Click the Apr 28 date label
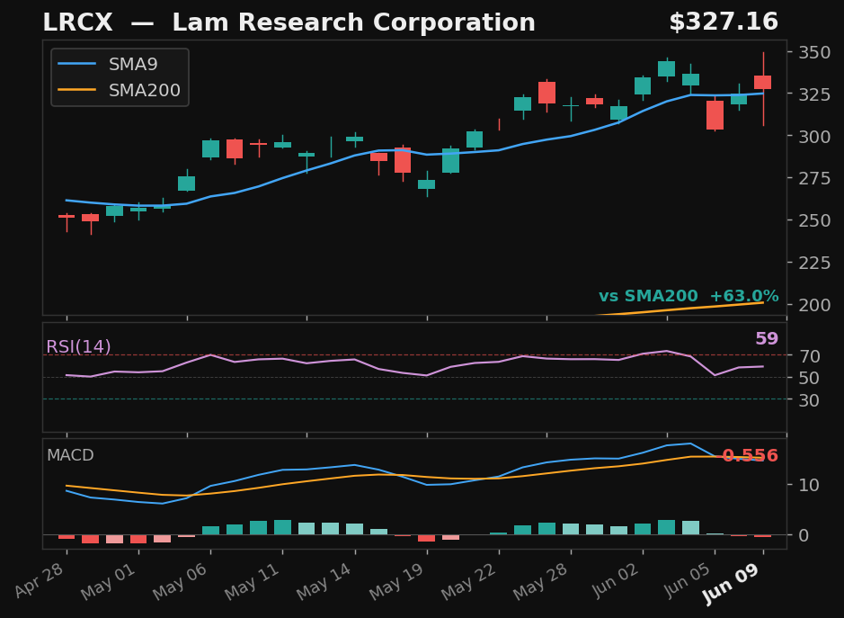 40,581
